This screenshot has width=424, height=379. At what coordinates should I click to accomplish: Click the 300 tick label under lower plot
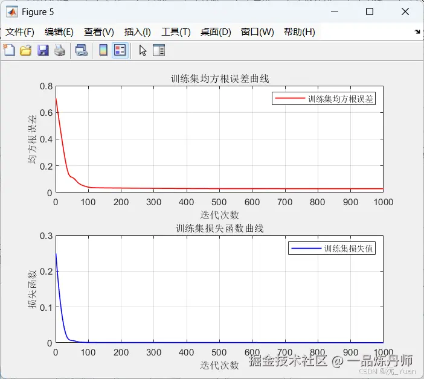click(153, 352)
